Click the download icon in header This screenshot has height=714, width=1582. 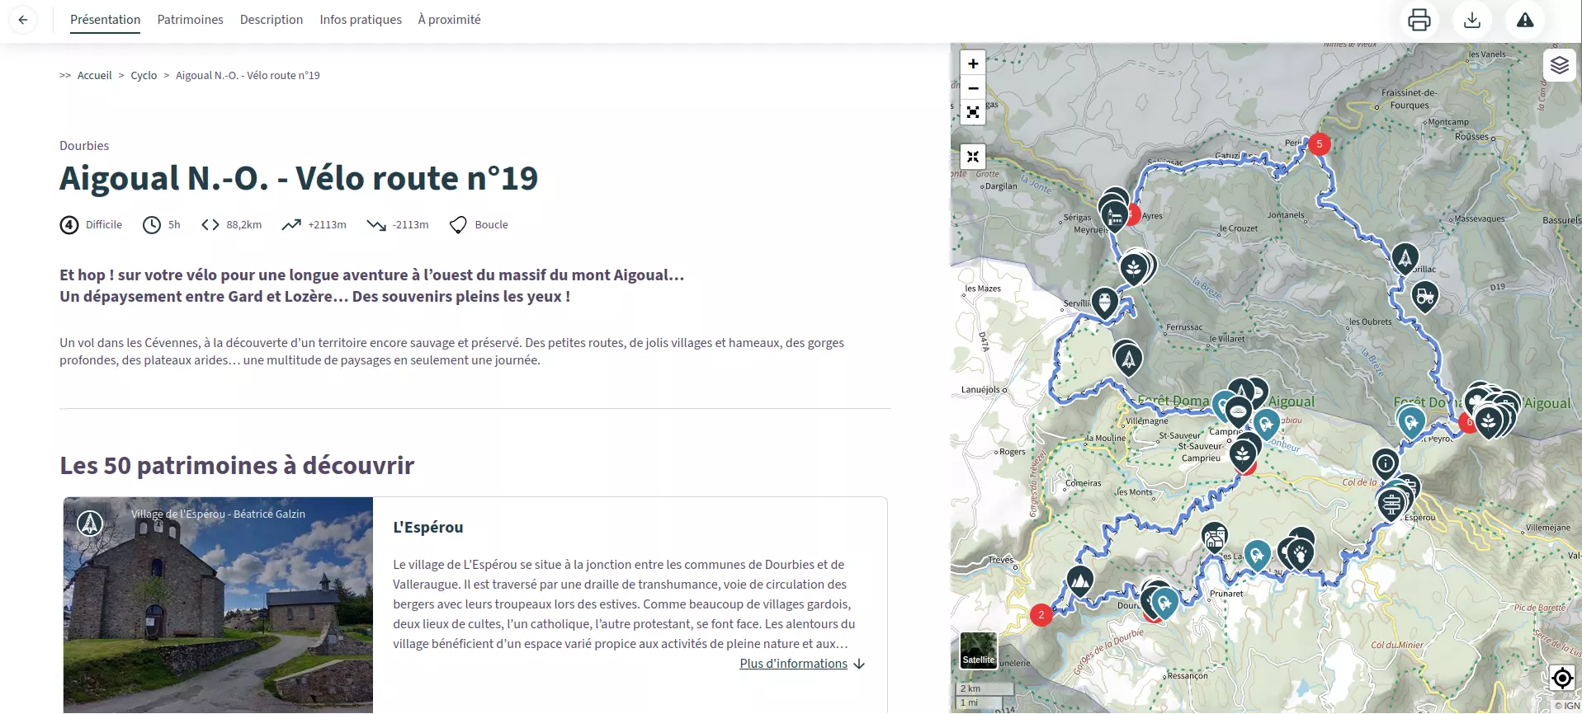[x=1471, y=20]
